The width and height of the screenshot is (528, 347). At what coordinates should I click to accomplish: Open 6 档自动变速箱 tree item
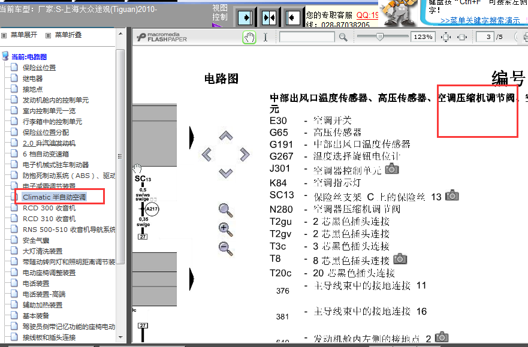pos(46,154)
